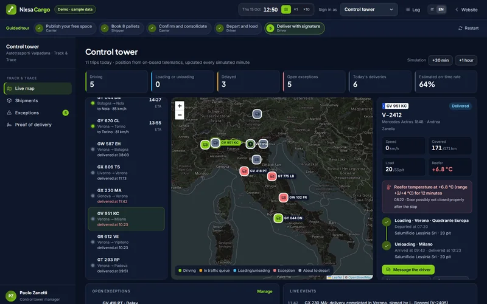Open Manage link for open exceptions
This screenshot has height=304, width=487.
pos(265,291)
